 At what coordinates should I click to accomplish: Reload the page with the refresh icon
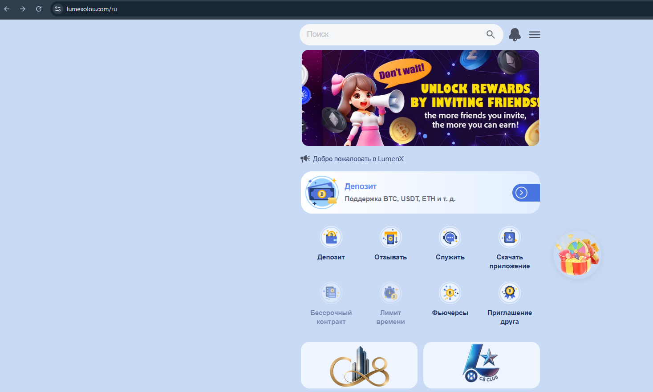tap(39, 9)
